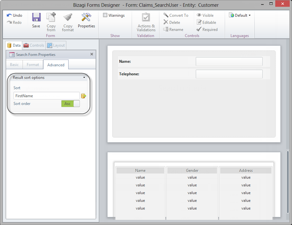Click the Editable pencil icon
Screen dimensions: 292x225
tap(199, 22)
